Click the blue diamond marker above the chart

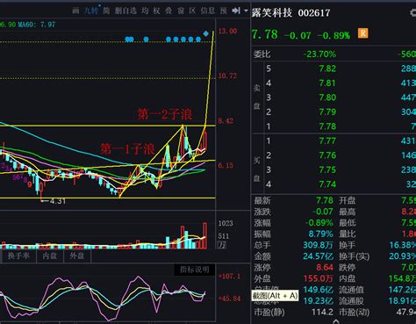click(x=206, y=33)
